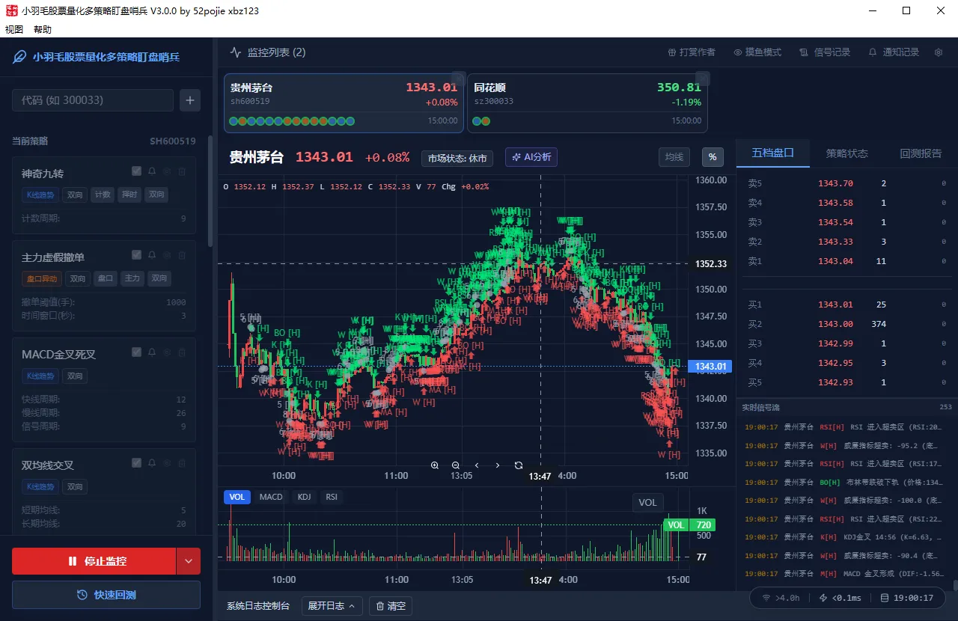Image resolution: width=958 pixels, height=621 pixels.
Task: Open the 停止监控 dropdown arrow
Action: pos(189,560)
